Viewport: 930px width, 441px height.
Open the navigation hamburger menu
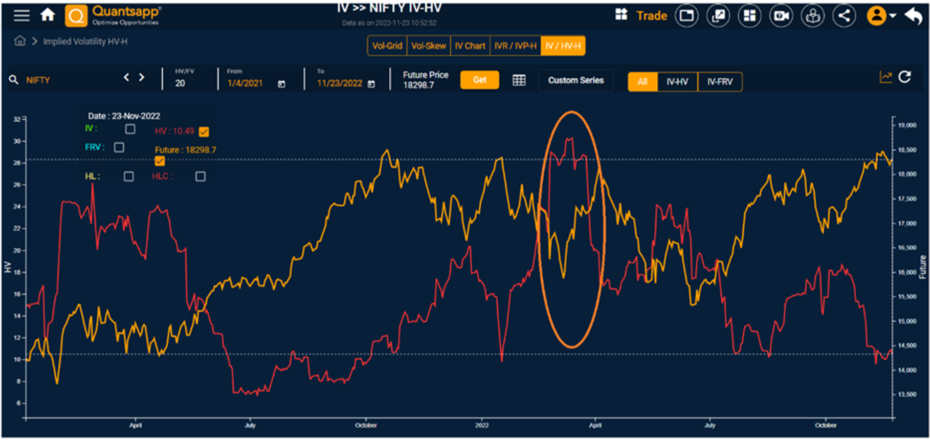point(21,15)
